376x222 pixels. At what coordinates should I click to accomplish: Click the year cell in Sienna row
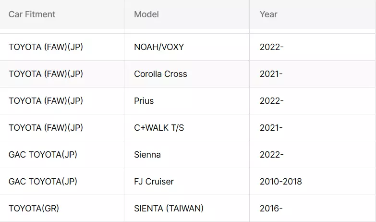313,155
